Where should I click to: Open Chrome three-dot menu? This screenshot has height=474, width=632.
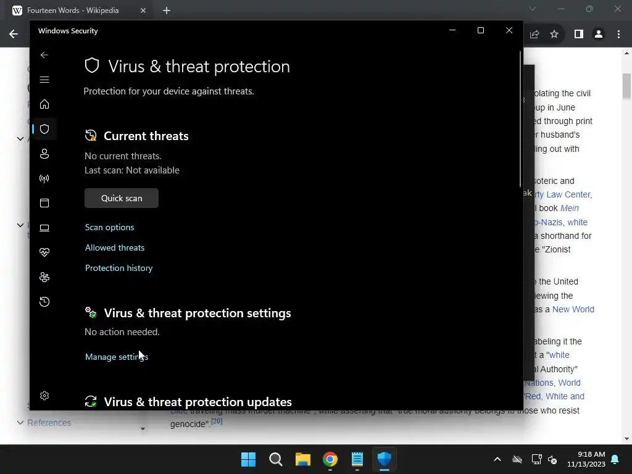click(618, 35)
